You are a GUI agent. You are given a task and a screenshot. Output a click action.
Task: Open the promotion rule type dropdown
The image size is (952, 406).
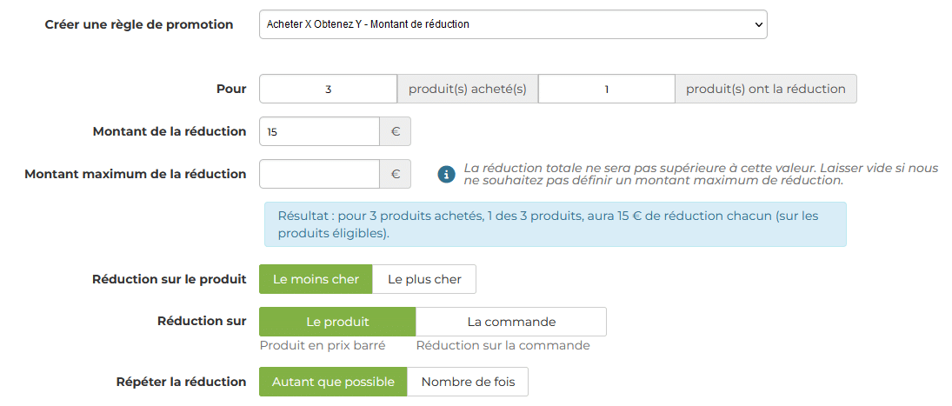pyautogui.click(x=513, y=24)
